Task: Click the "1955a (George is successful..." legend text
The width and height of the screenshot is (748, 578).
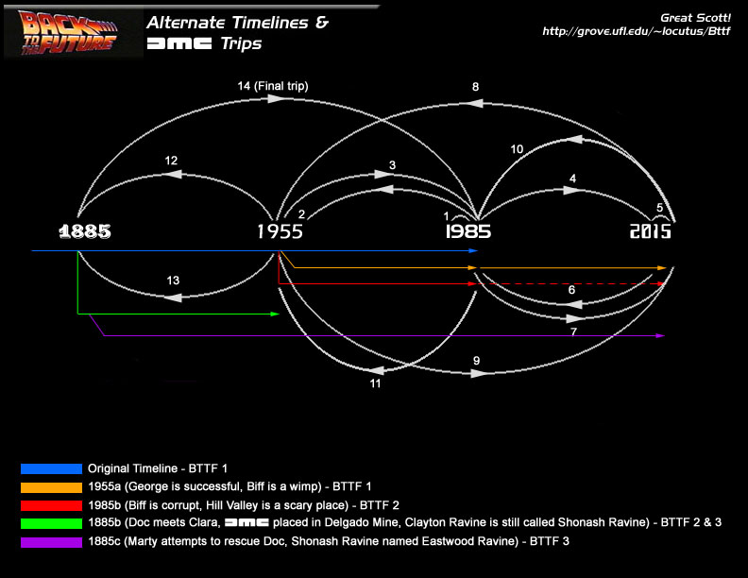Action: tap(229, 486)
